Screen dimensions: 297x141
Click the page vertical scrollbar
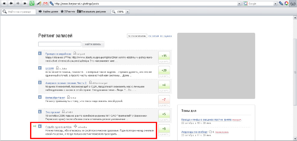(x=295, y=75)
